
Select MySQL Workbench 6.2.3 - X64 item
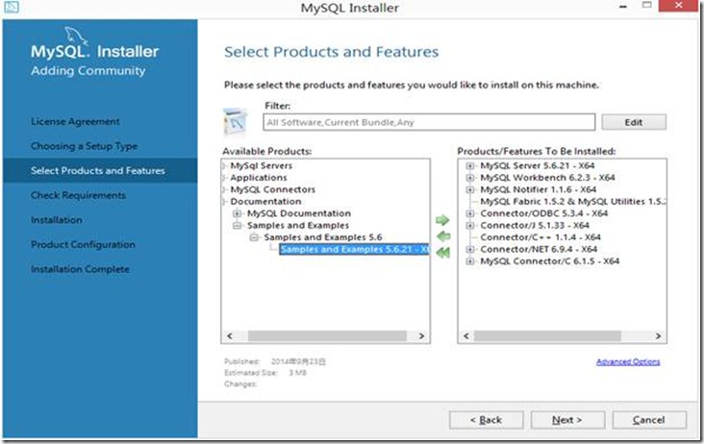click(x=547, y=178)
